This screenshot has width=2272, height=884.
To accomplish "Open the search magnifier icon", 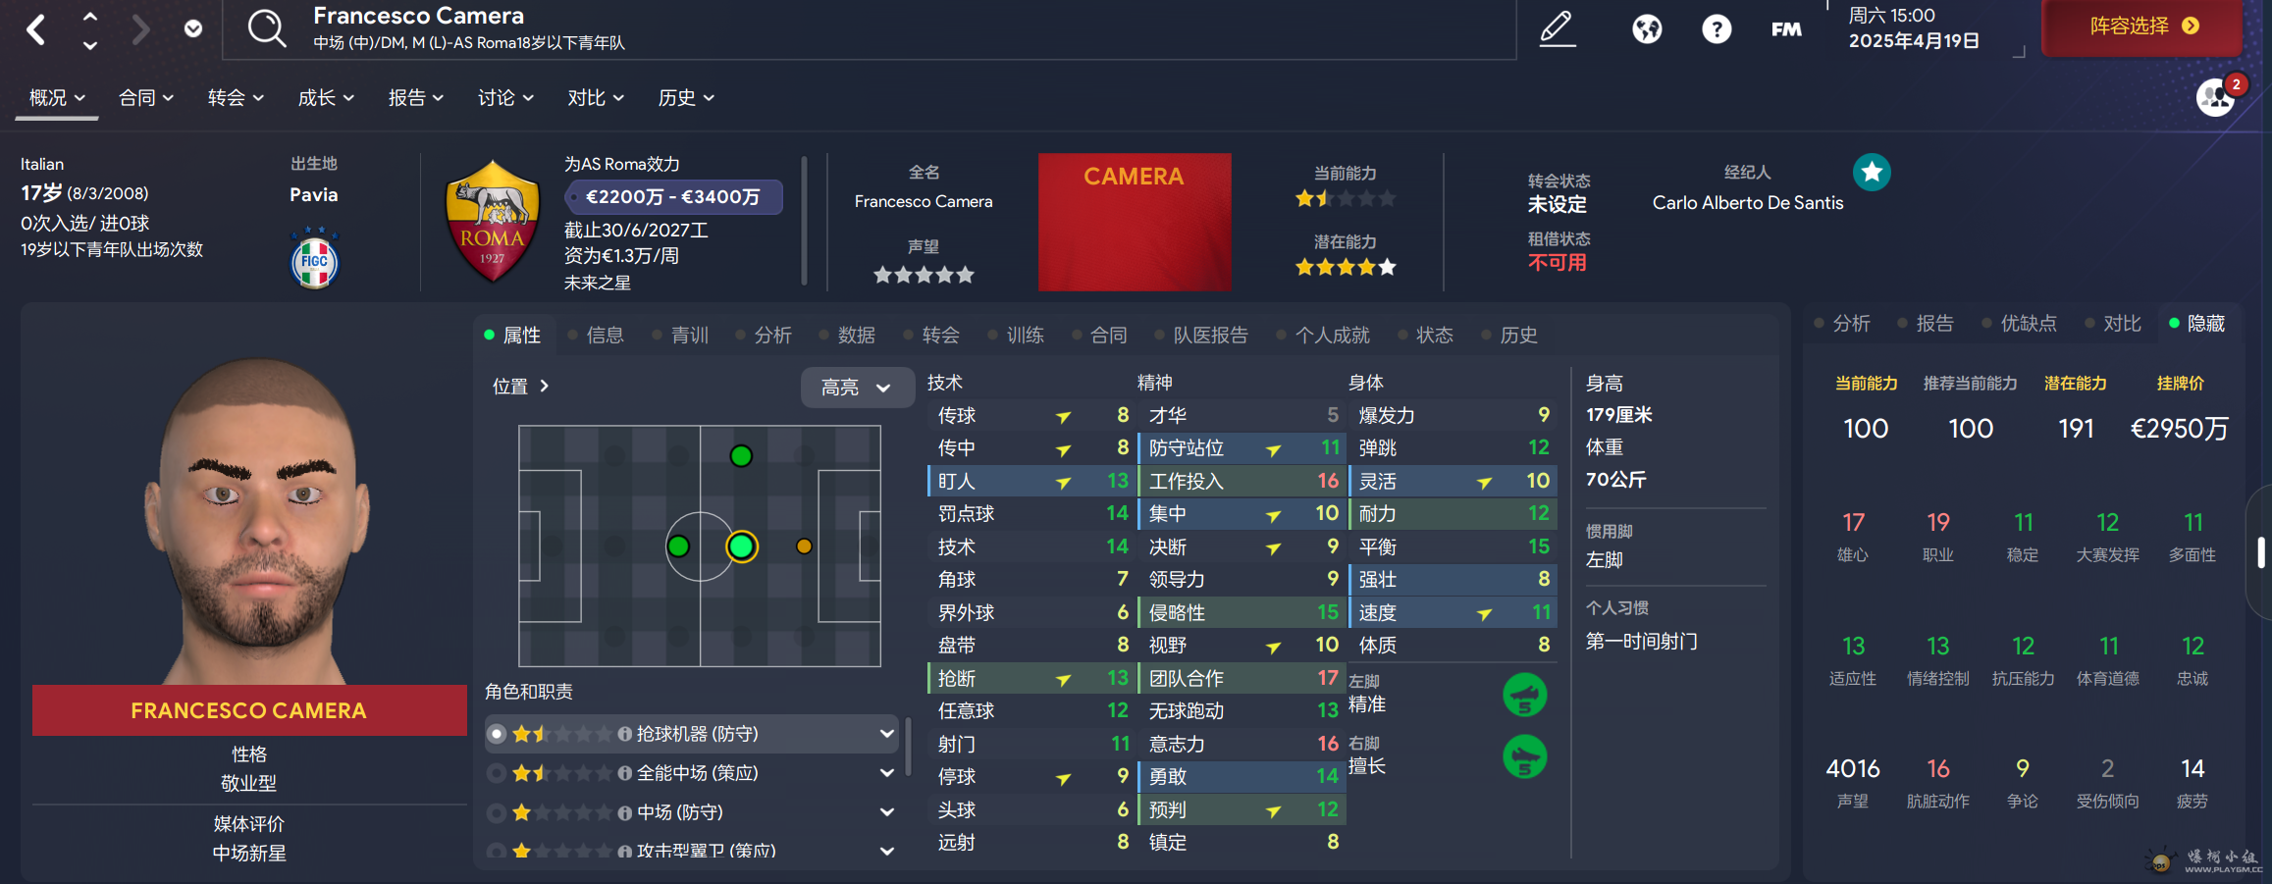I will (x=266, y=28).
